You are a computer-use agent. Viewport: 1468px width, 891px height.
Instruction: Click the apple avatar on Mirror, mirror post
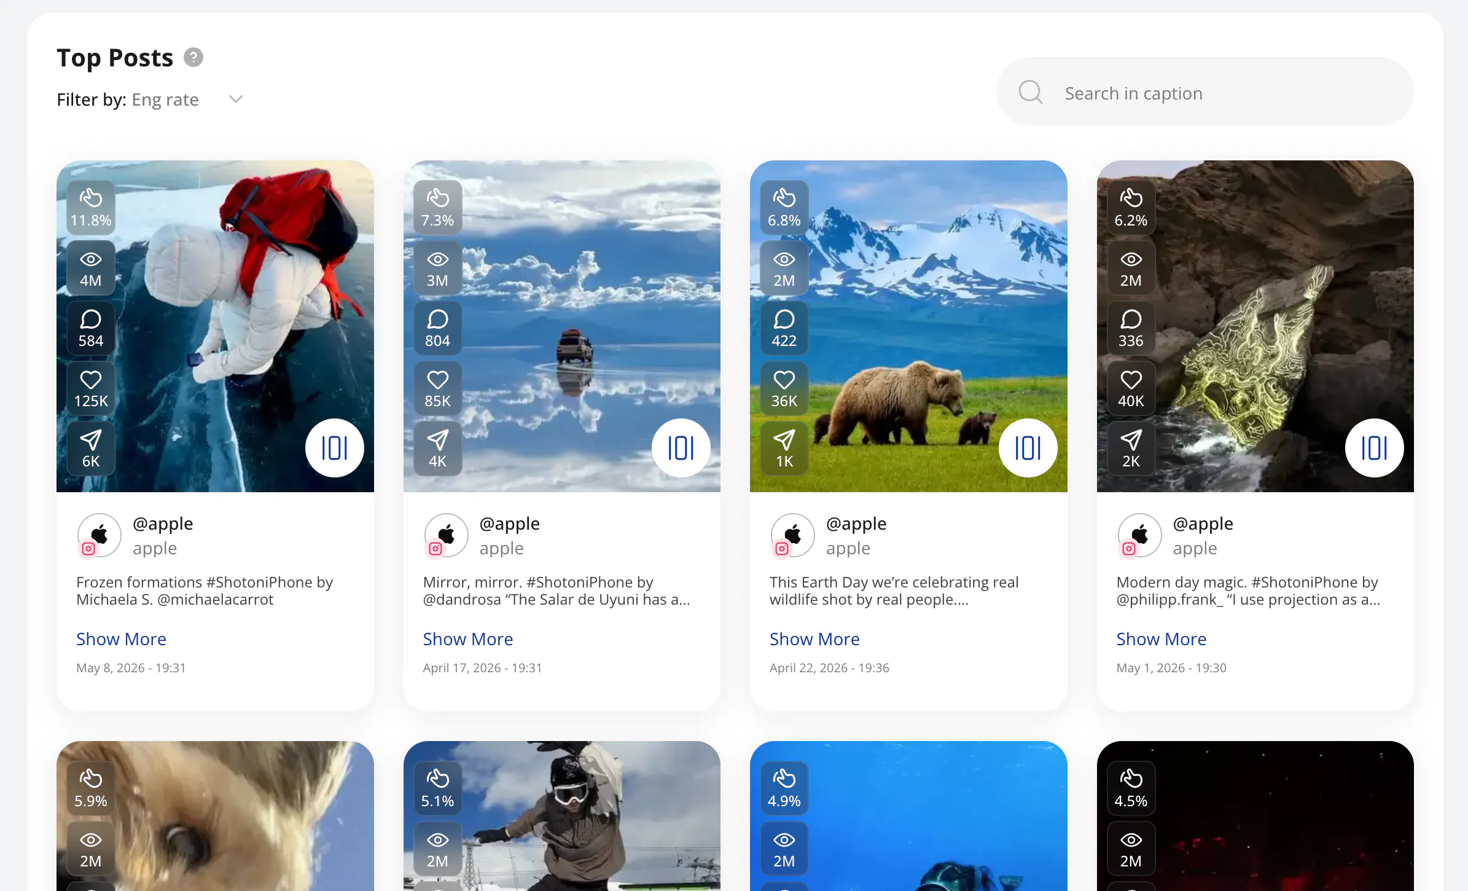click(x=446, y=535)
